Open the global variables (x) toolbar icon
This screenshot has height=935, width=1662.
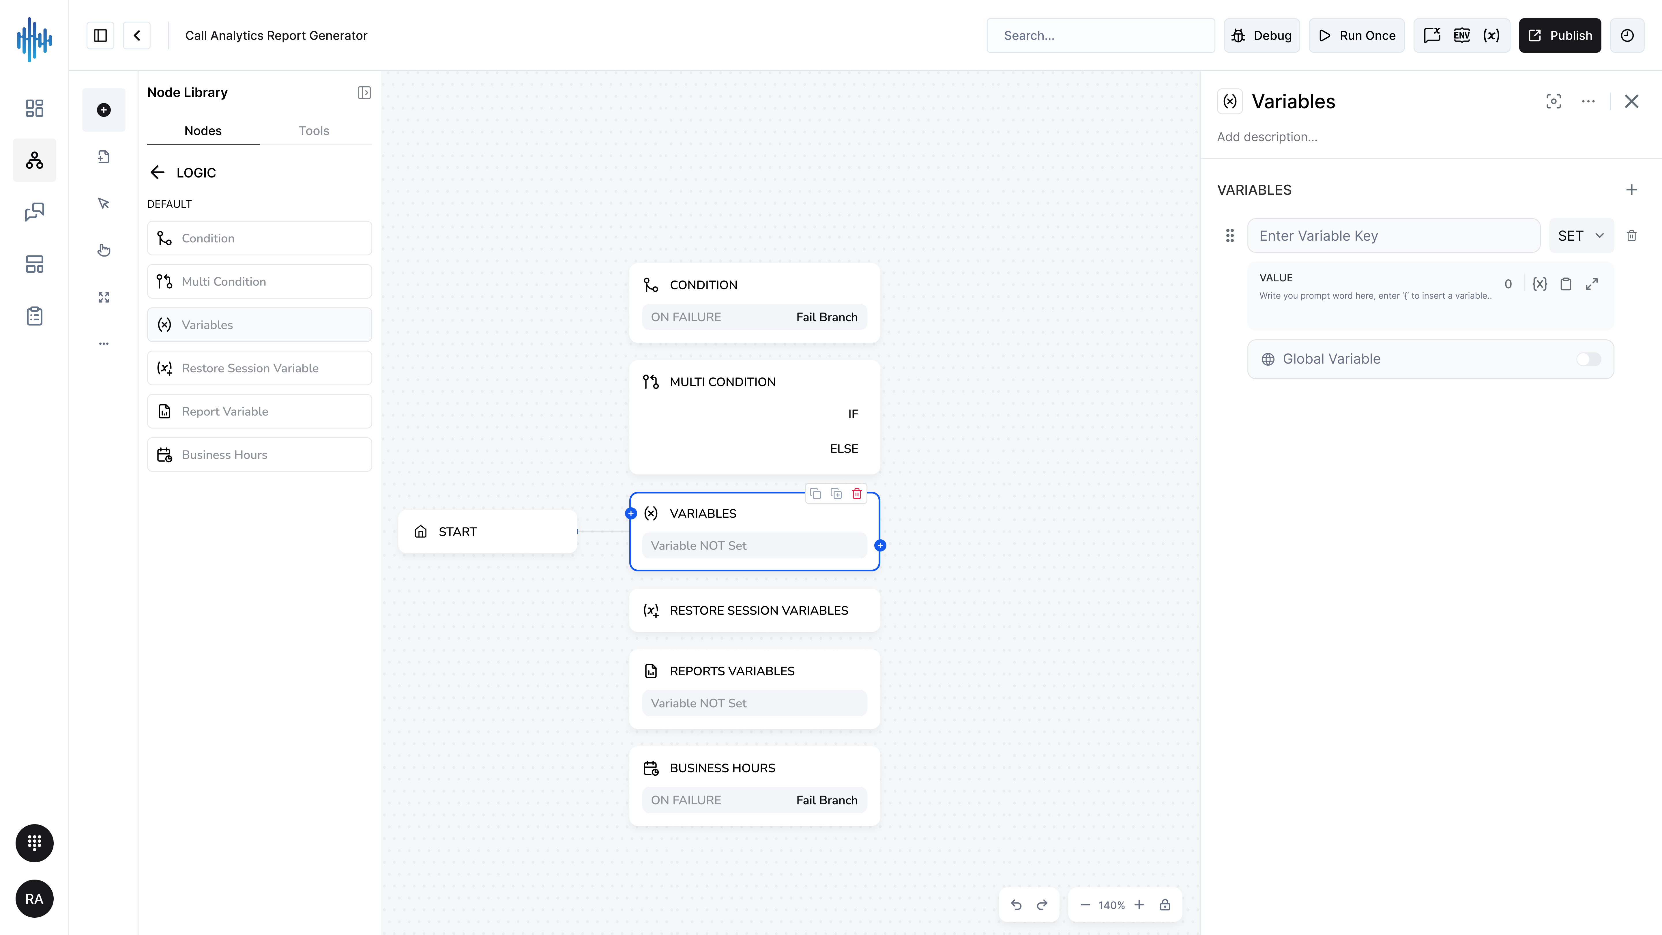(1491, 35)
